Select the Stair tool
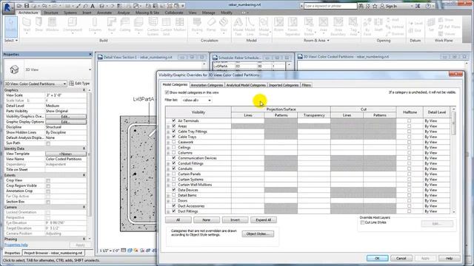 [224, 25]
